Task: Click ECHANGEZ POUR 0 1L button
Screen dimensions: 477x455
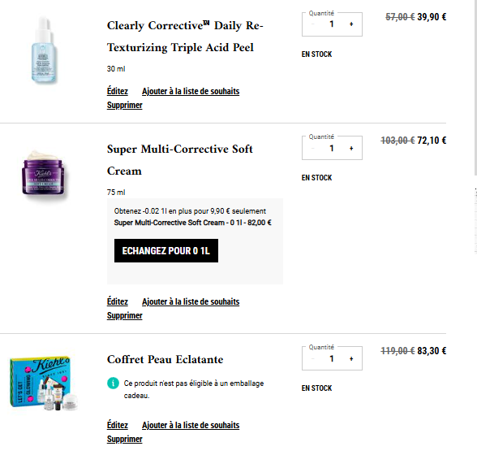Action: (x=166, y=250)
